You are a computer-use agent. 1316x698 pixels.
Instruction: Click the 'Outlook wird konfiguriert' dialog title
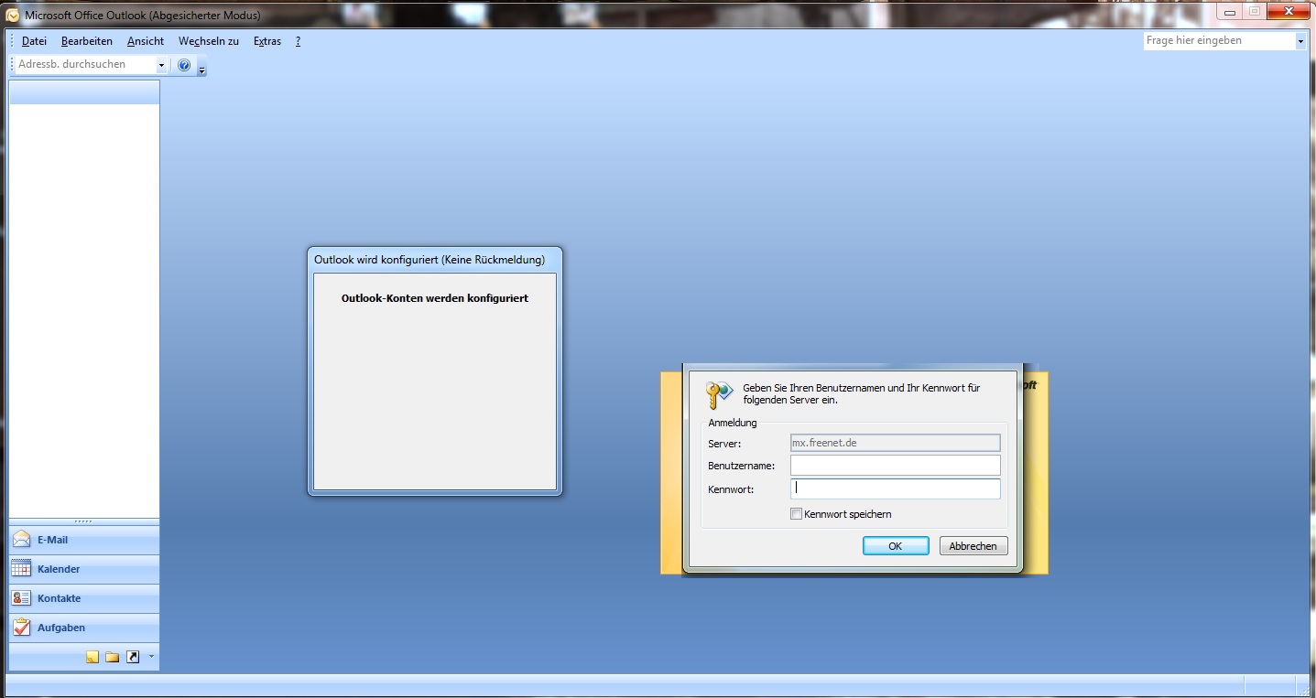pyautogui.click(x=430, y=260)
